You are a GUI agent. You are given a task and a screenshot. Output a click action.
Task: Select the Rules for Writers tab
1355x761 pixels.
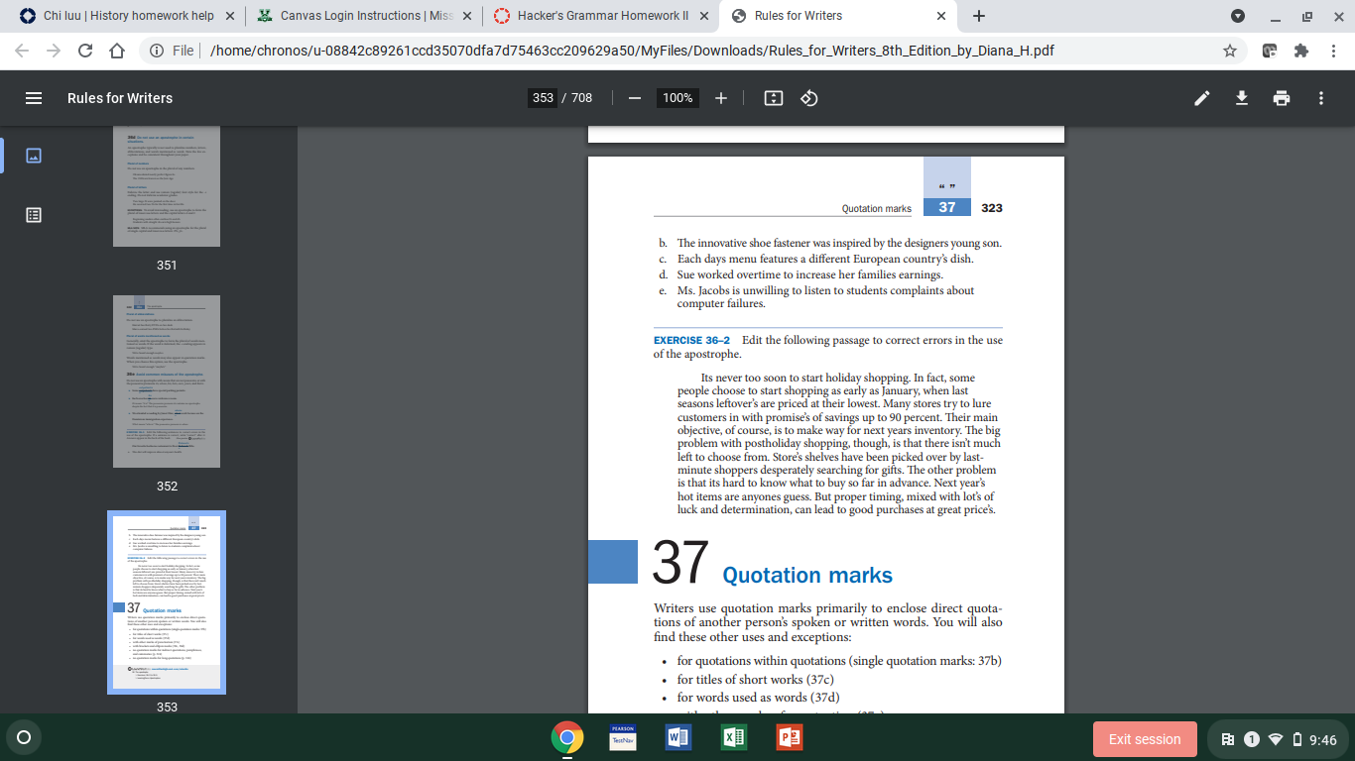pyautogui.click(x=838, y=16)
